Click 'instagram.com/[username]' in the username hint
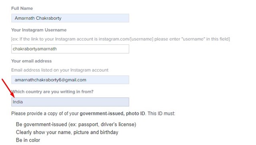256x145 pixels. click(x=126, y=39)
